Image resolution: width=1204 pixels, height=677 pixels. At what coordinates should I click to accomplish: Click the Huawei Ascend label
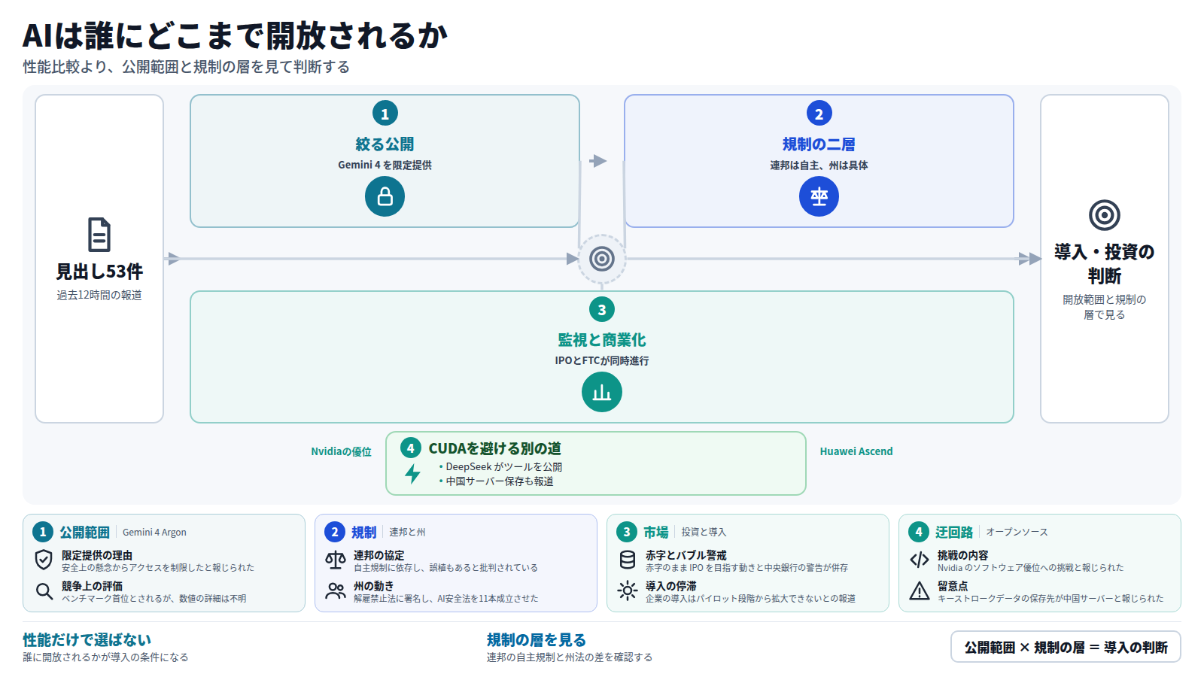click(x=856, y=451)
